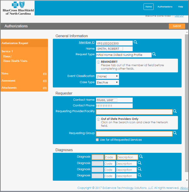Viewport: 189px width, 192px height.
Task: Go to the Home menu item
Action: click(149, 7)
